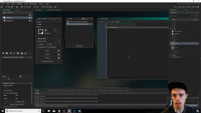This screenshot has height=113, width=201.
Task: Select the snakeUpdate script resource
Action: coord(178,31)
